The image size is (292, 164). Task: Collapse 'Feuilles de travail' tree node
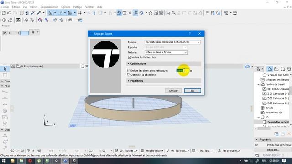point(259,84)
